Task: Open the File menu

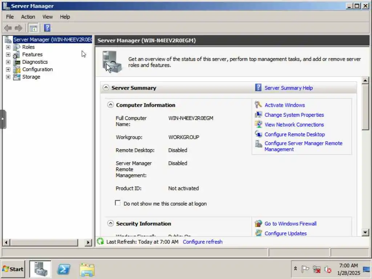Action: click(10, 17)
